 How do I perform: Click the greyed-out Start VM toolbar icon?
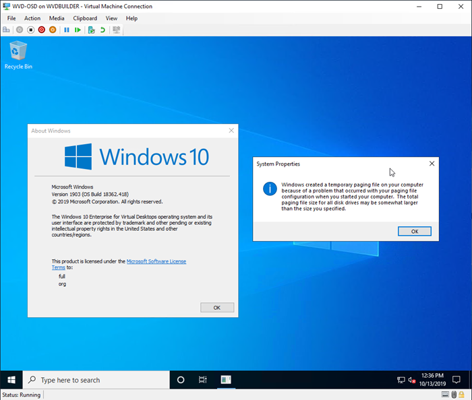coord(20,30)
